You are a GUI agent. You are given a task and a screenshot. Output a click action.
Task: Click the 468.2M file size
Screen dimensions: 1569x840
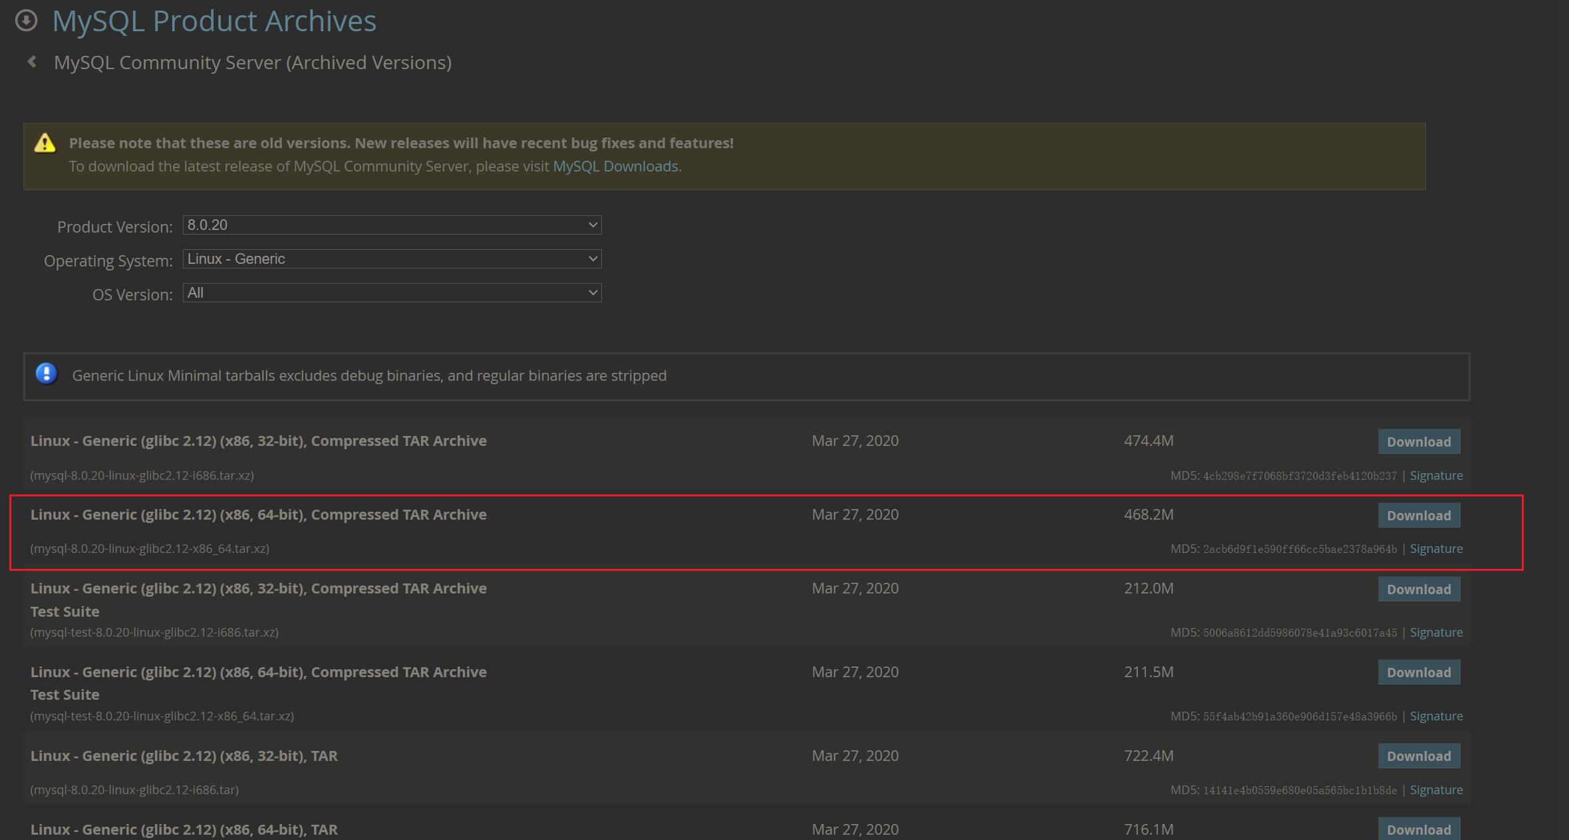tap(1149, 515)
